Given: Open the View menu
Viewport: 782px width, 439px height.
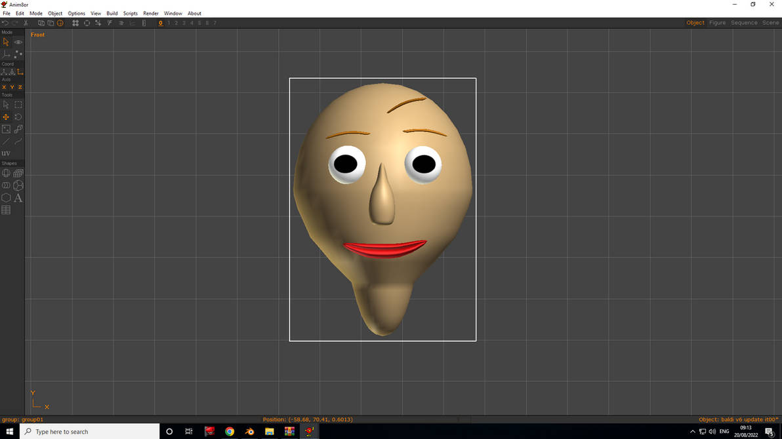Looking at the screenshot, I should point(96,14).
